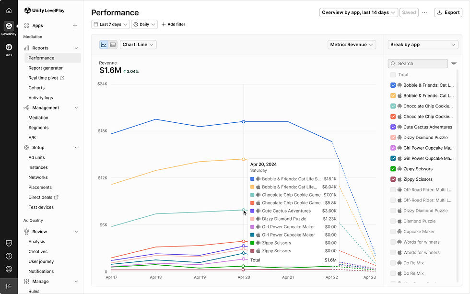470x294 pixels.
Task: Toggle the Total checkbox
Action: [x=393, y=75]
